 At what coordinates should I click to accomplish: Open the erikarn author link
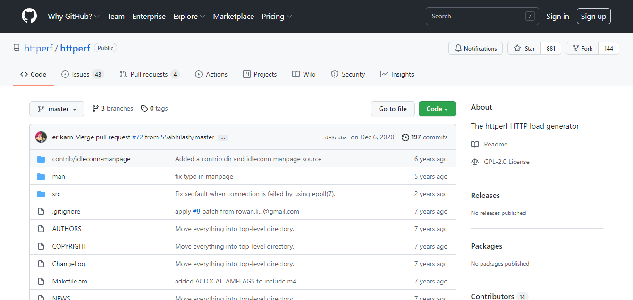point(63,137)
